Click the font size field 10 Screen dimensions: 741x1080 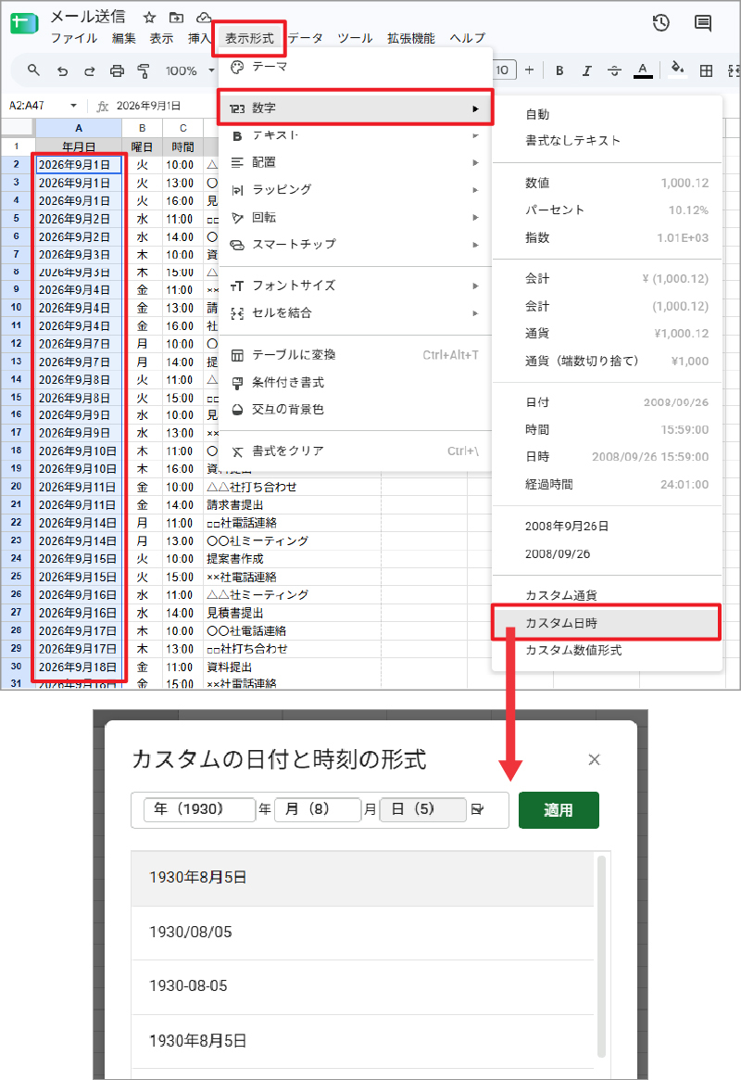(504, 70)
